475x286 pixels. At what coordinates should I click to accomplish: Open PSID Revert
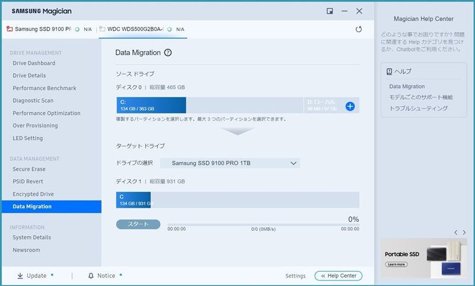pyautogui.click(x=28, y=182)
